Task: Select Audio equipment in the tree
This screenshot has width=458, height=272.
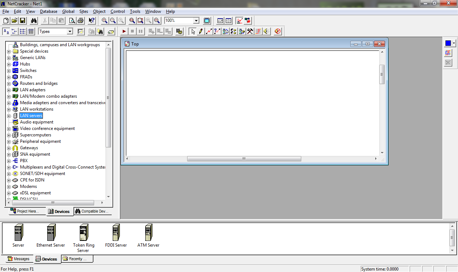Action: (36, 122)
